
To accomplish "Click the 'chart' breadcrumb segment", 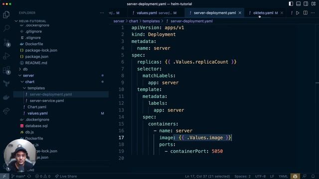I will (133, 21).
